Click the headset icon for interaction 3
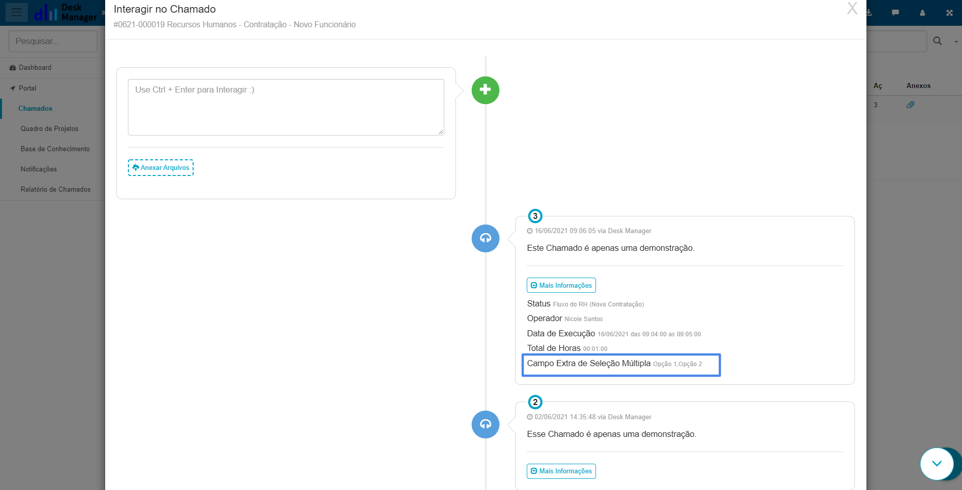Viewport: 962px width, 490px height. [x=485, y=238]
